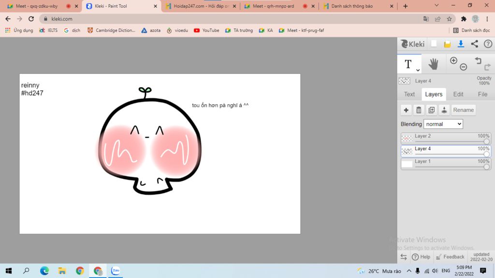
Task: Open Microsoft Edge from taskbar
Action: 44,271
